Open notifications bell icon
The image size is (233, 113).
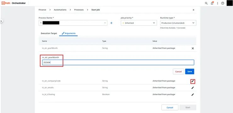212,3
